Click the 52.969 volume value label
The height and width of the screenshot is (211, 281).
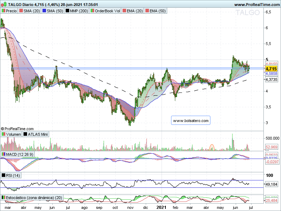click(272, 147)
